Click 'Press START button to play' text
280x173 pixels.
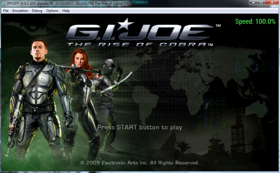pyautogui.click(x=140, y=128)
